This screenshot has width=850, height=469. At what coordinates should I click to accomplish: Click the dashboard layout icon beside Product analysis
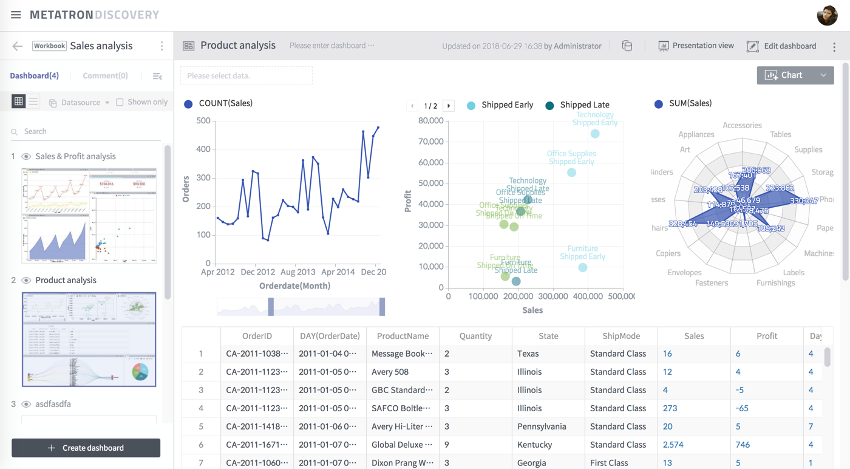click(x=189, y=46)
